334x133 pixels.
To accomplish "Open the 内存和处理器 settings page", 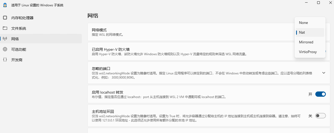I will tap(41, 18).
